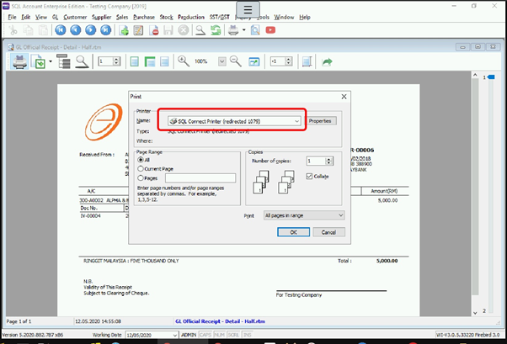Open the printer Name dropdown

(296, 121)
